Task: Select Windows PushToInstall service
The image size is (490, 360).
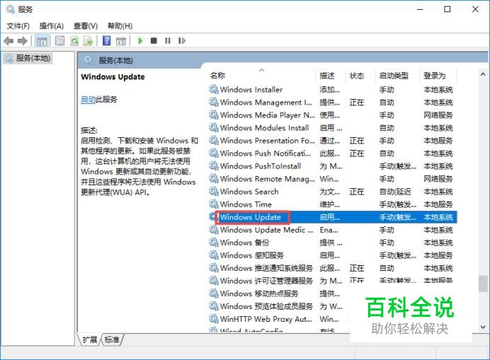Action: point(333,166)
